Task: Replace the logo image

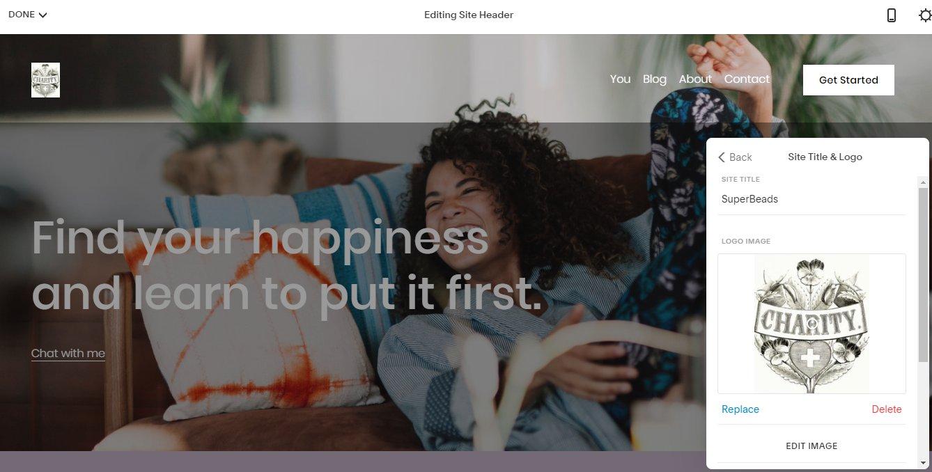Action: click(740, 409)
